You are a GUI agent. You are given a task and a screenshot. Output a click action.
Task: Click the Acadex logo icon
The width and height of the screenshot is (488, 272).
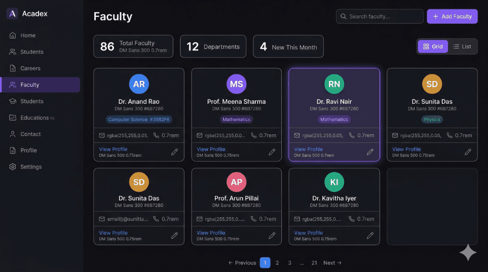[12, 14]
